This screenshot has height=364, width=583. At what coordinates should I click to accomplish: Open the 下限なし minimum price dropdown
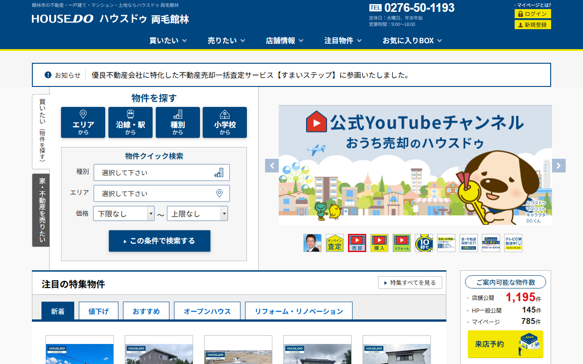pyautogui.click(x=124, y=213)
